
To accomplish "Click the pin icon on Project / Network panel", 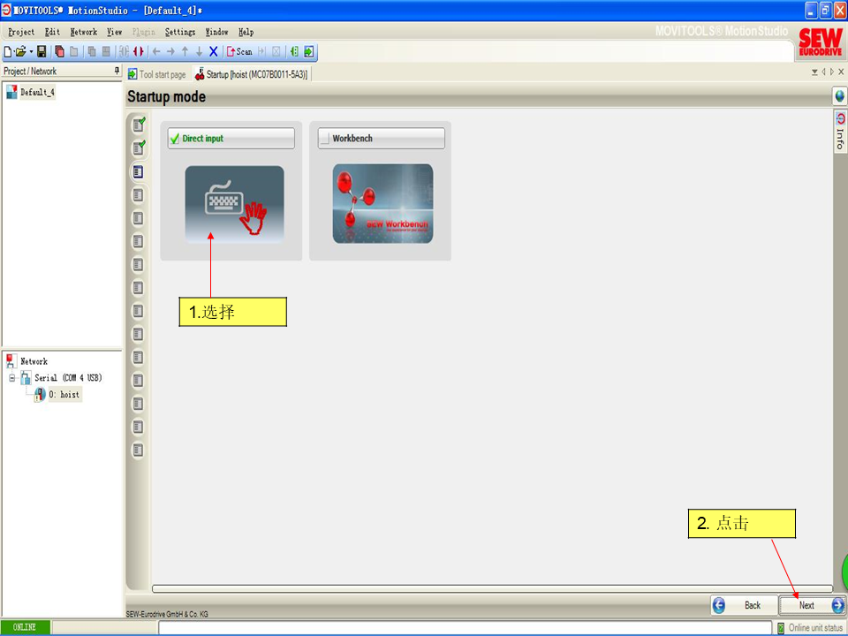I will click(x=117, y=71).
